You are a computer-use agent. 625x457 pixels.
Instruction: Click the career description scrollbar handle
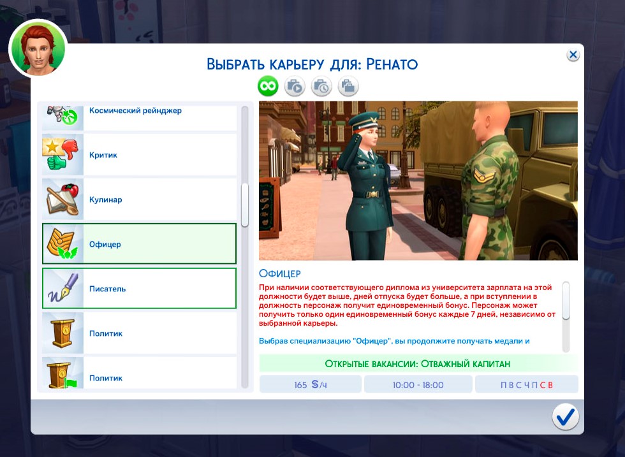point(566,300)
